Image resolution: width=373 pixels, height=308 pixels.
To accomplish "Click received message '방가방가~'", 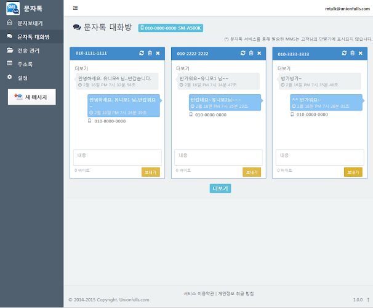I will (x=319, y=81).
